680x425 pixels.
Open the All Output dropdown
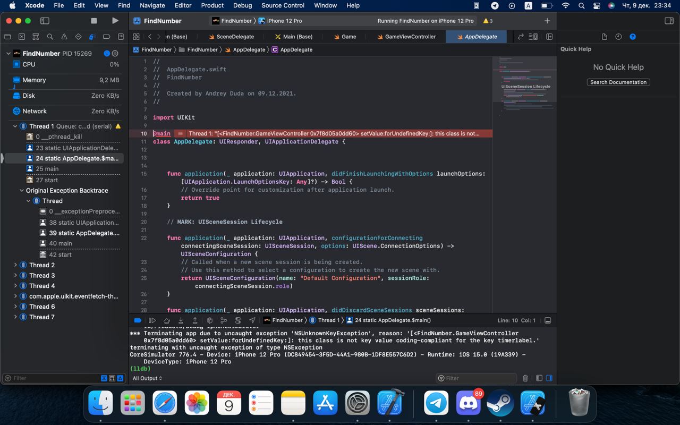(x=147, y=378)
